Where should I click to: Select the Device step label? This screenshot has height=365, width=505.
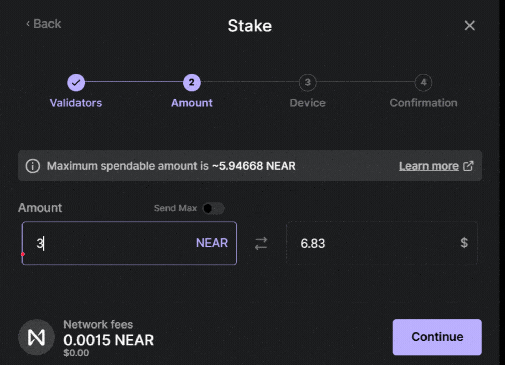(x=307, y=103)
